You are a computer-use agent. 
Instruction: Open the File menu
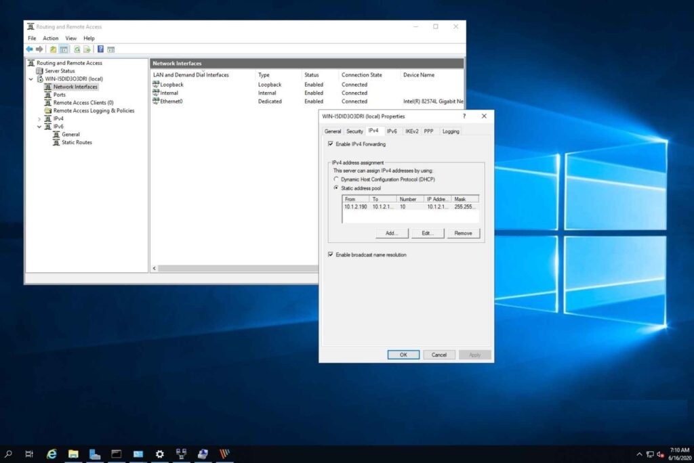click(32, 39)
